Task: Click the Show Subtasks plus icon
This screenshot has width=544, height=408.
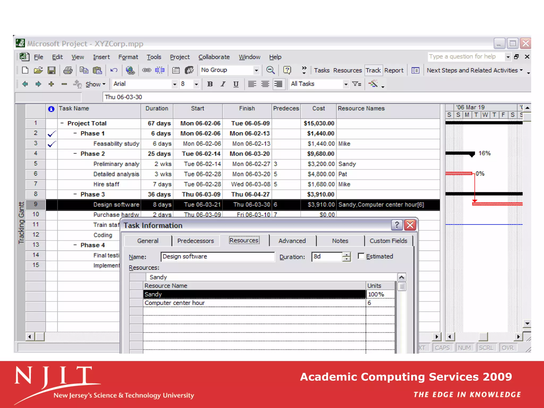Action: click(51, 84)
